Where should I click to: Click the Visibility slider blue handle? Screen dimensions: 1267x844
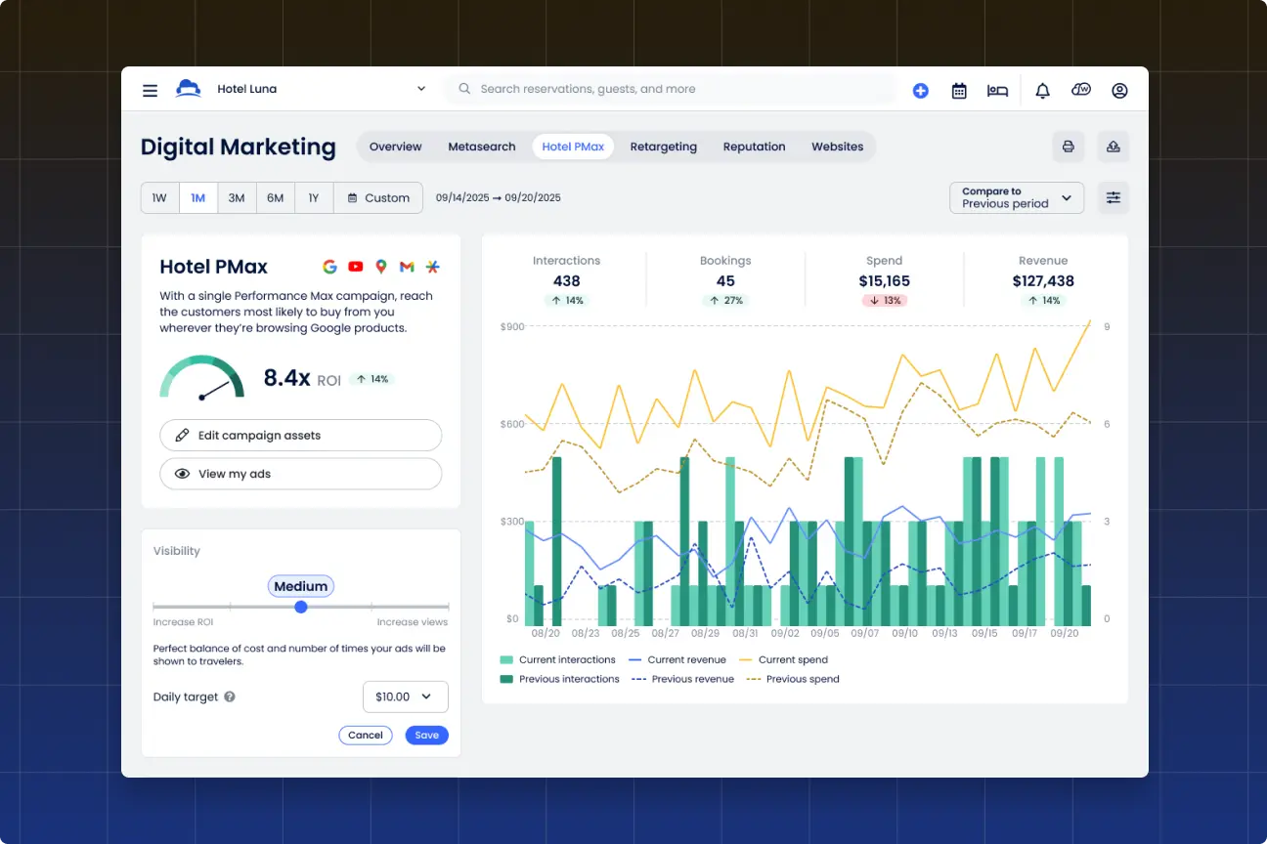click(x=301, y=607)
